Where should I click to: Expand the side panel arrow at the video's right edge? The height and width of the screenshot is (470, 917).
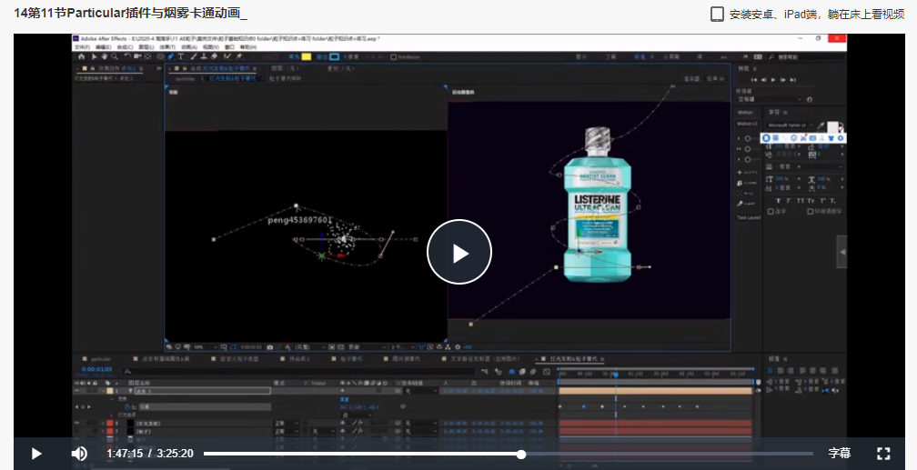[x=842, y=252]
